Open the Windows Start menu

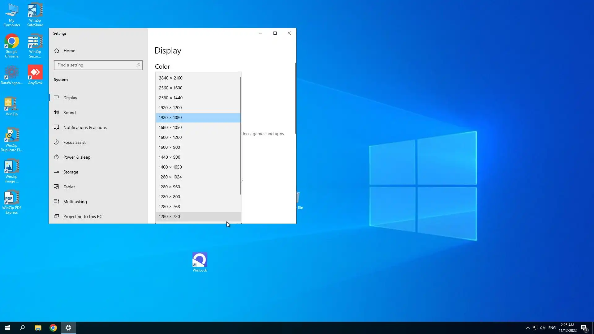(7, 328)
